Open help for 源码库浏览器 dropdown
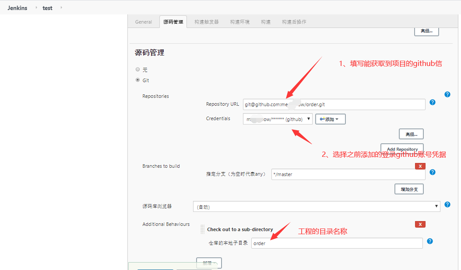Viewport: 461px width, 270px height. pyautogui.click(x=447, y=204)
